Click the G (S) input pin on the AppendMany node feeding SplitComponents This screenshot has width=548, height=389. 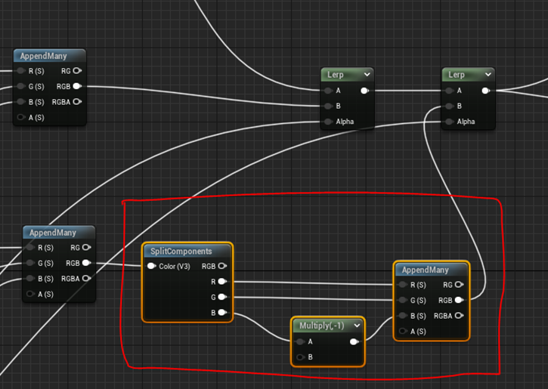(30, 263)
